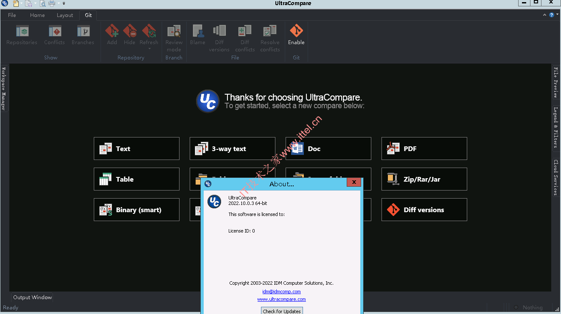This screenshot has width=561, height=314.
Task: Start a new Binary (smart) compare
Action: coord(137,210)
